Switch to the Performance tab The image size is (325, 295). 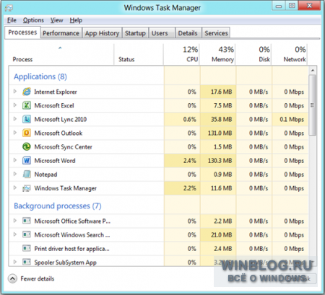click(61, 33)
